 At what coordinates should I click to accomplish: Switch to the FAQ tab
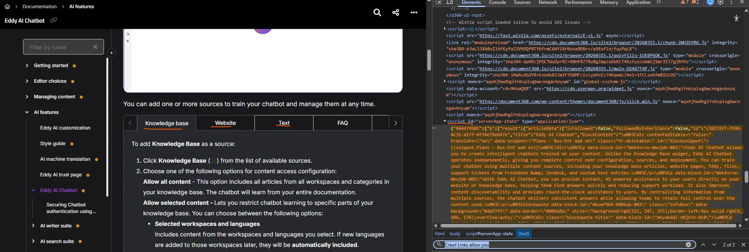342,123
